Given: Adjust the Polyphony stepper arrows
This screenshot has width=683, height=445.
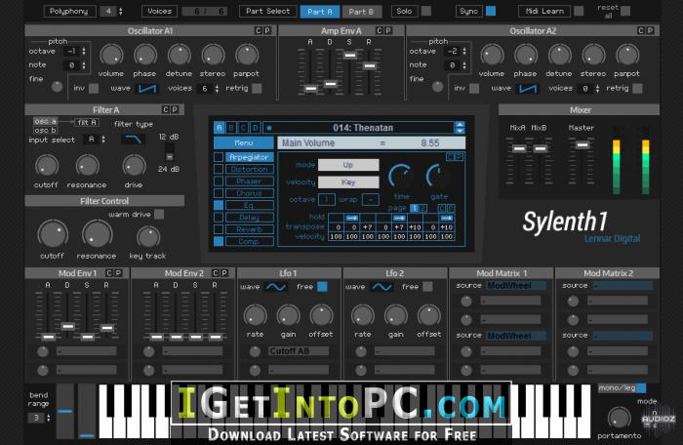Looking at the screenshot, I should 121,12.
